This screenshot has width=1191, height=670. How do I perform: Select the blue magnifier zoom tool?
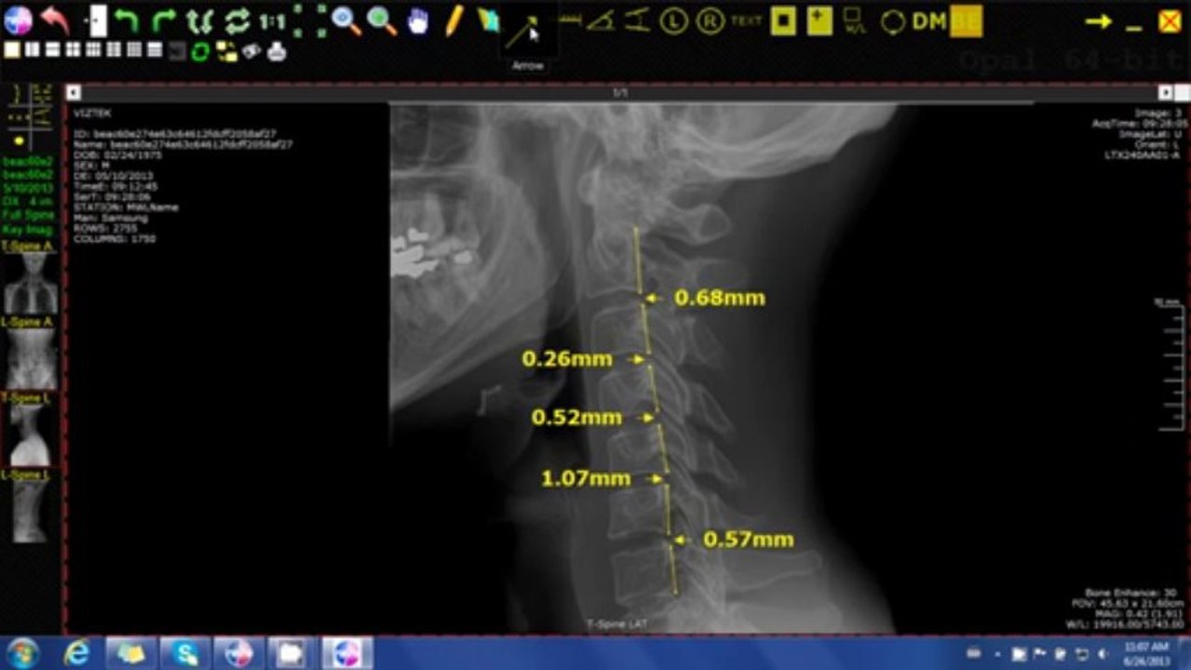(x=346, y=20)
